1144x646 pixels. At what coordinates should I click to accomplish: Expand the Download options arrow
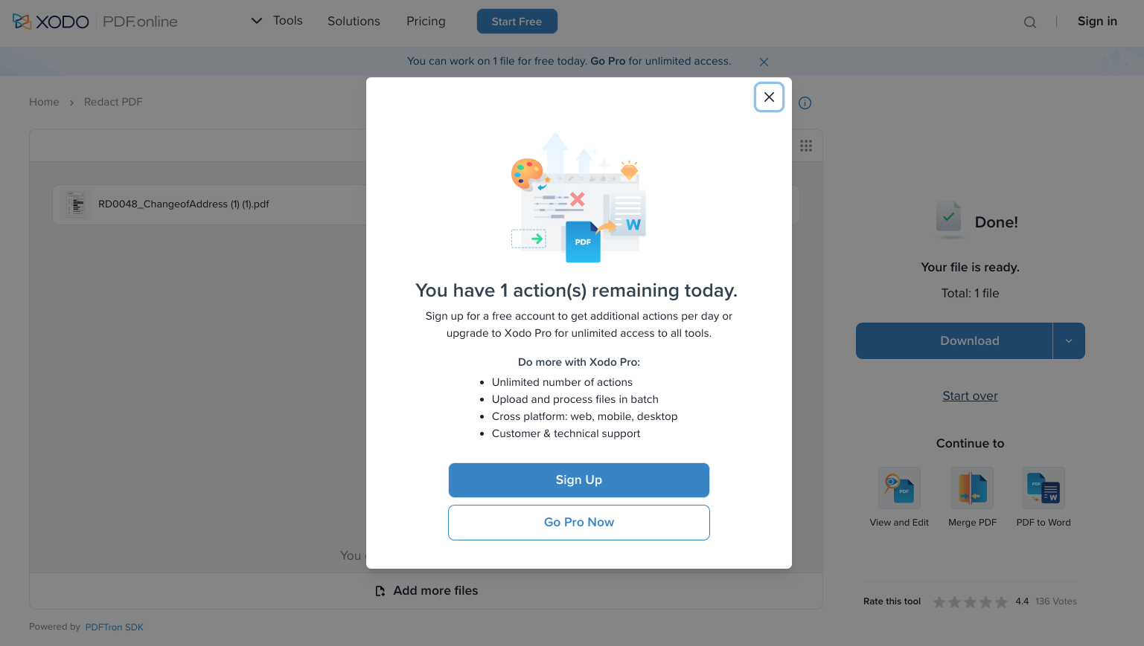tap(1069, 341)
